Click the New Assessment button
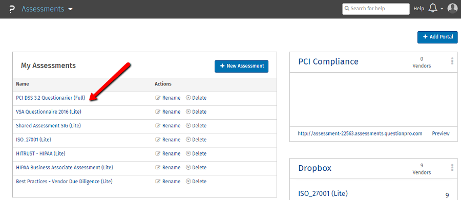 (241, 66)
